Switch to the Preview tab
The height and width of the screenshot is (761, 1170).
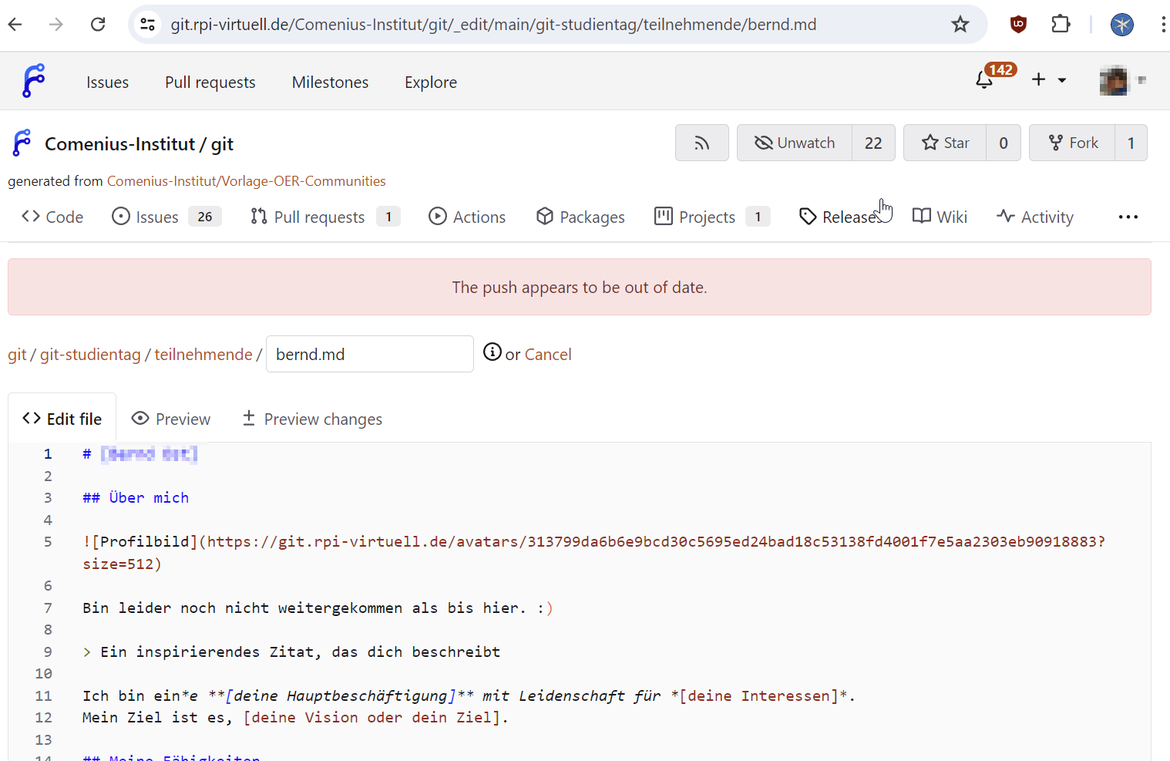171,419
